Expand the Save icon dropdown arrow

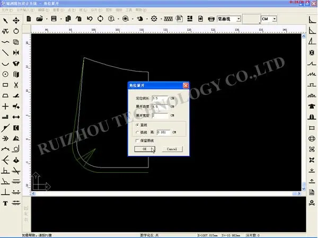pos(61,19)
